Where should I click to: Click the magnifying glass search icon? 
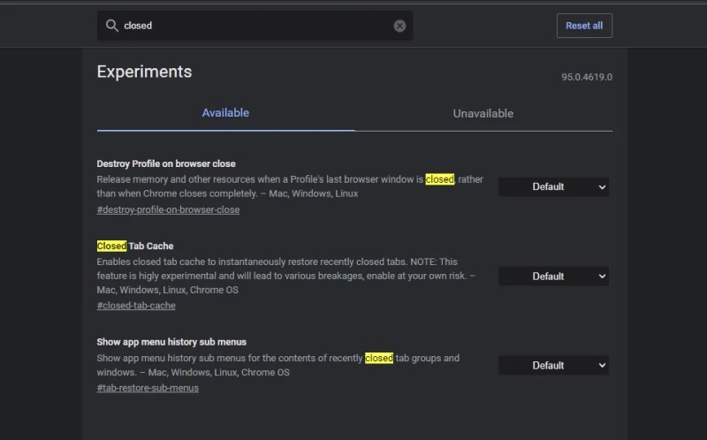pyautogui.click(x=112, y=26)
